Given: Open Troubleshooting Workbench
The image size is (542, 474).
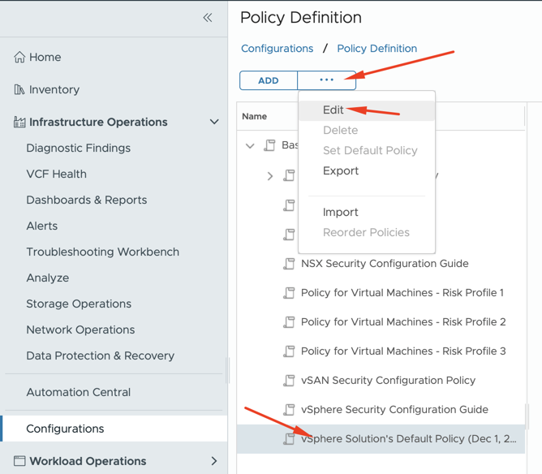Looking at the screenshot, I should coord(103,252).
